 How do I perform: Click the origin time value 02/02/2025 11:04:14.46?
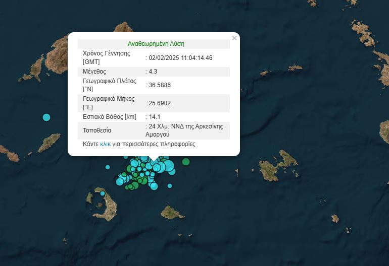coord(180,58)
